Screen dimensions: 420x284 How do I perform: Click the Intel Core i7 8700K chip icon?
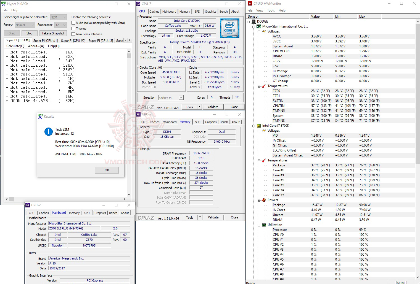259,126
